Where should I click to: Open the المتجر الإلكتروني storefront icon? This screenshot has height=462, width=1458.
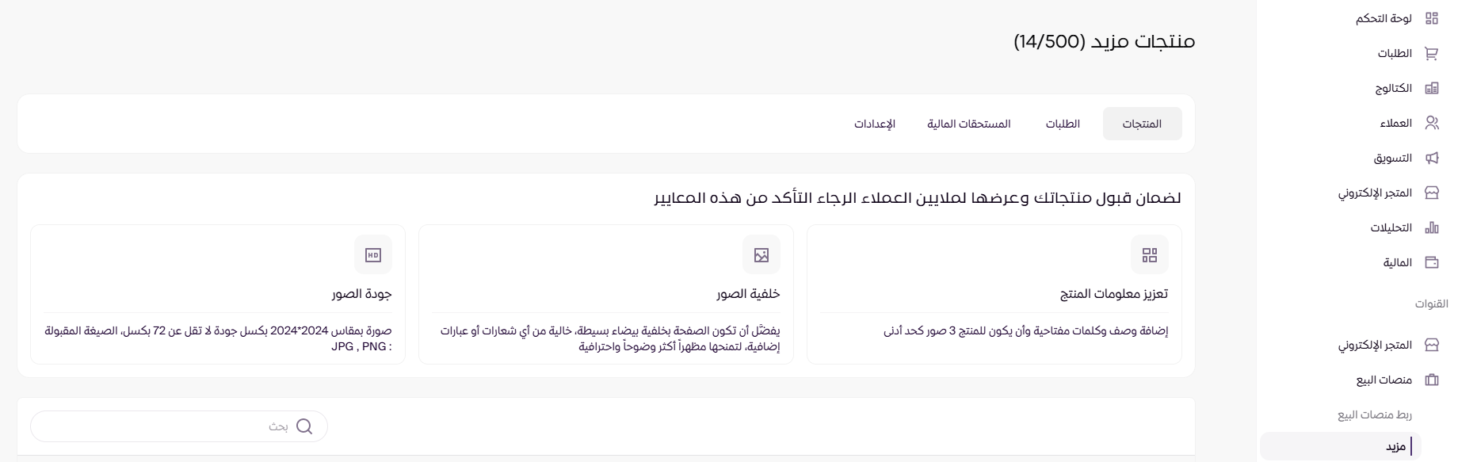click(x=1433, y=193)
